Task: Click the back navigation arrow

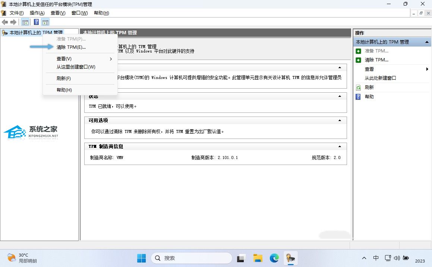Action: (x=5, y=22)
